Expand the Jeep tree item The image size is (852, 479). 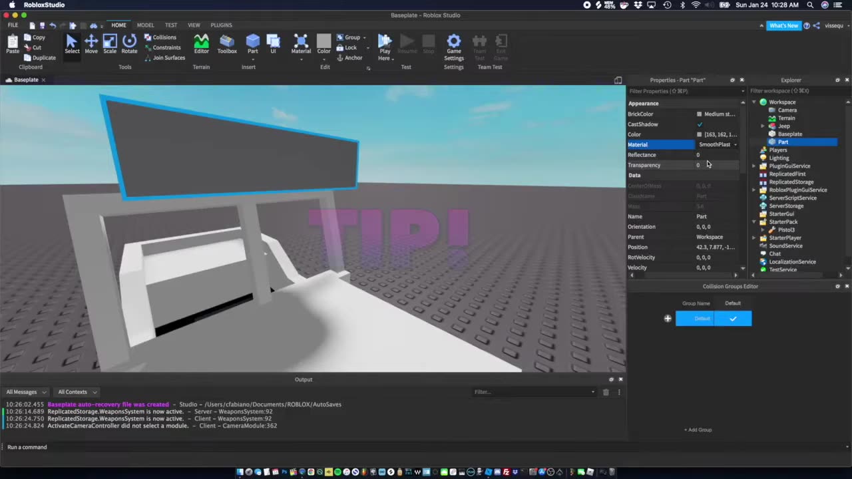[763, 126]
